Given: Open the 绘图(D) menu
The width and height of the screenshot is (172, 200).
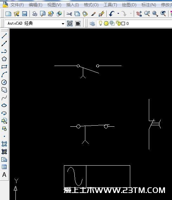Looking at the screenshot, I should click(129, 5).
